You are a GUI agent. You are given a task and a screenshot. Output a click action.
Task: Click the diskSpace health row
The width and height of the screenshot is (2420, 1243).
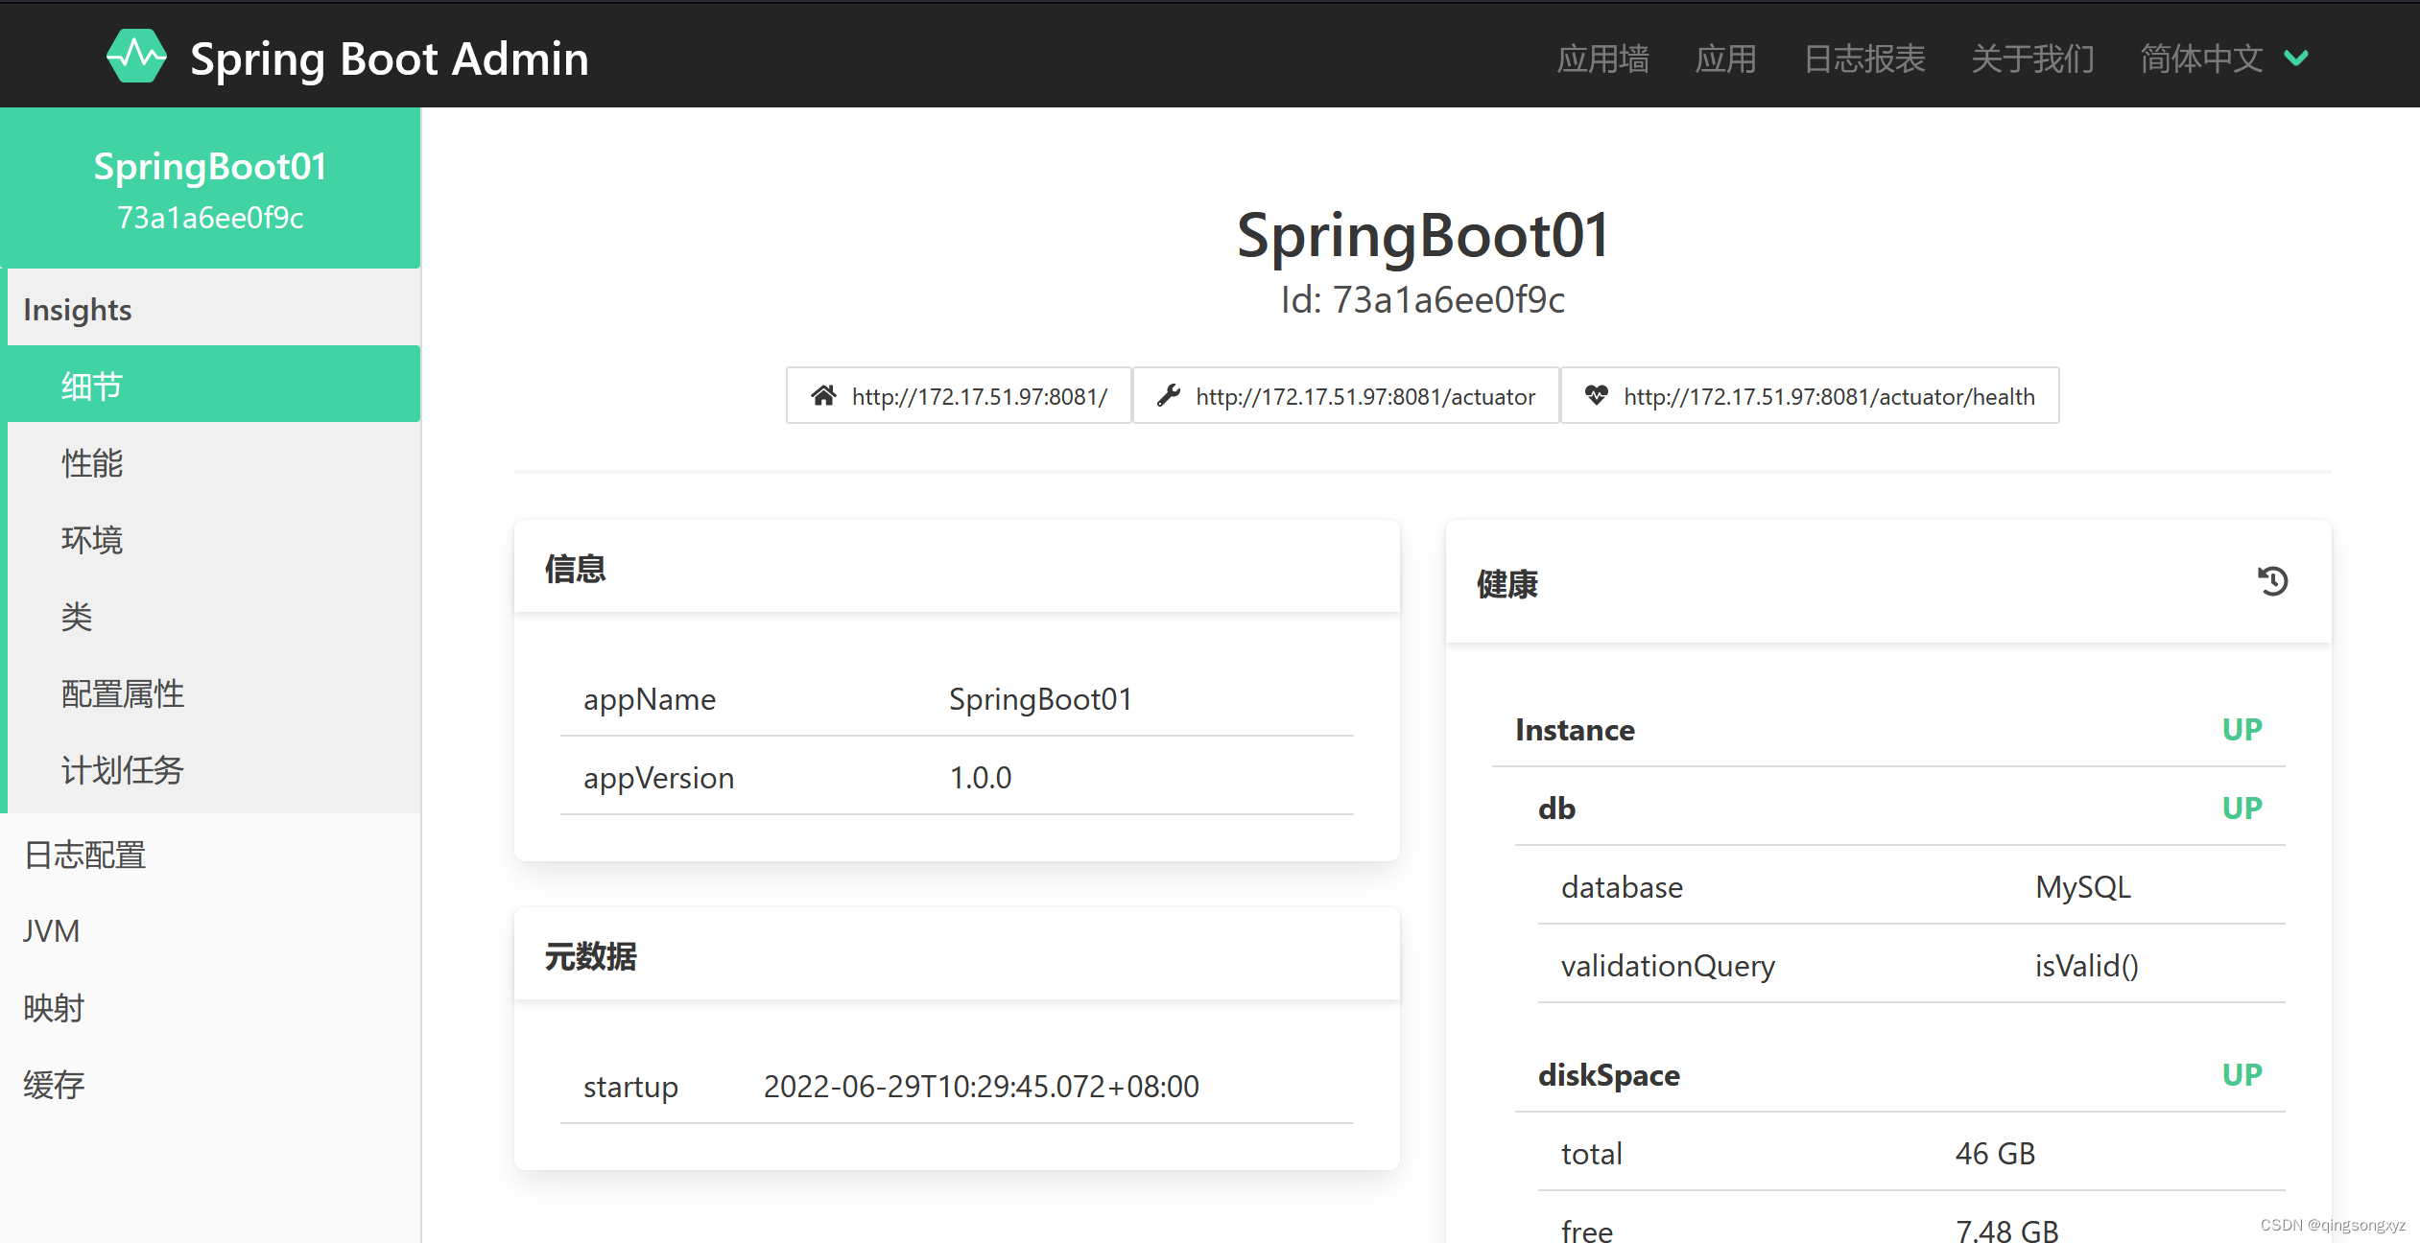pyautogui.click(x=1900, y=1074)
